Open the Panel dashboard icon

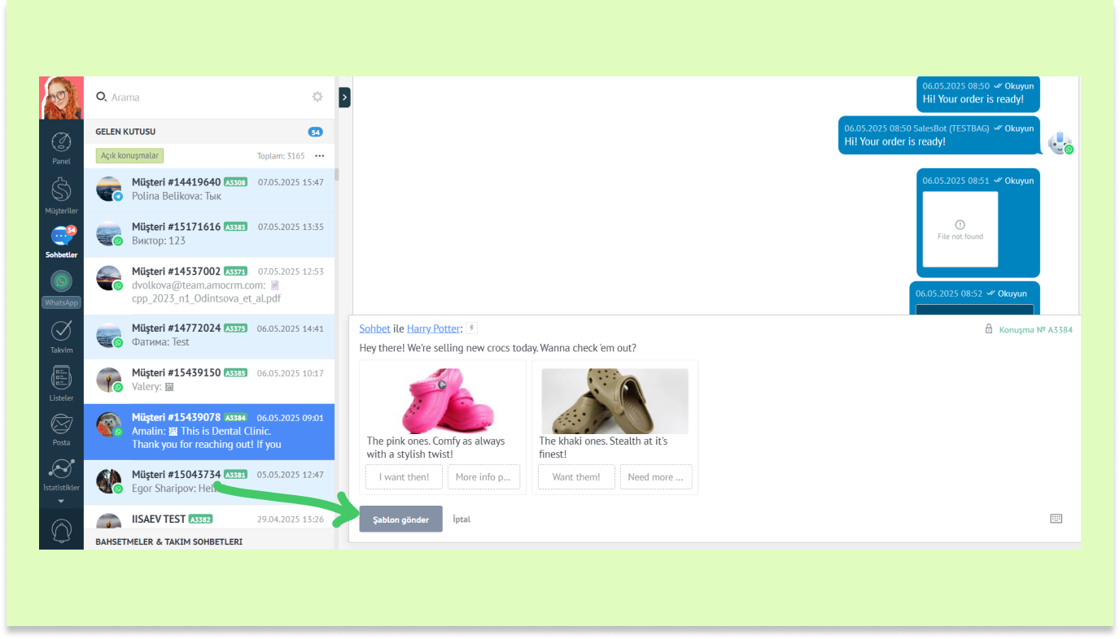[x=61, y=143]
